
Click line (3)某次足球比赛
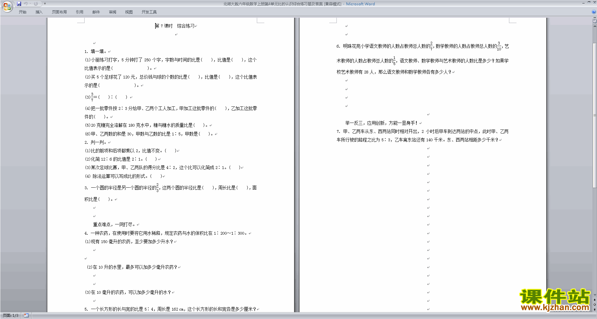coord(163,167)
